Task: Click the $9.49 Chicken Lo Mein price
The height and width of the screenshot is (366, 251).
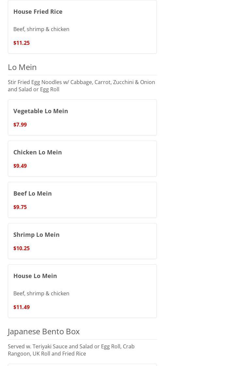Action: click(20, 166)
